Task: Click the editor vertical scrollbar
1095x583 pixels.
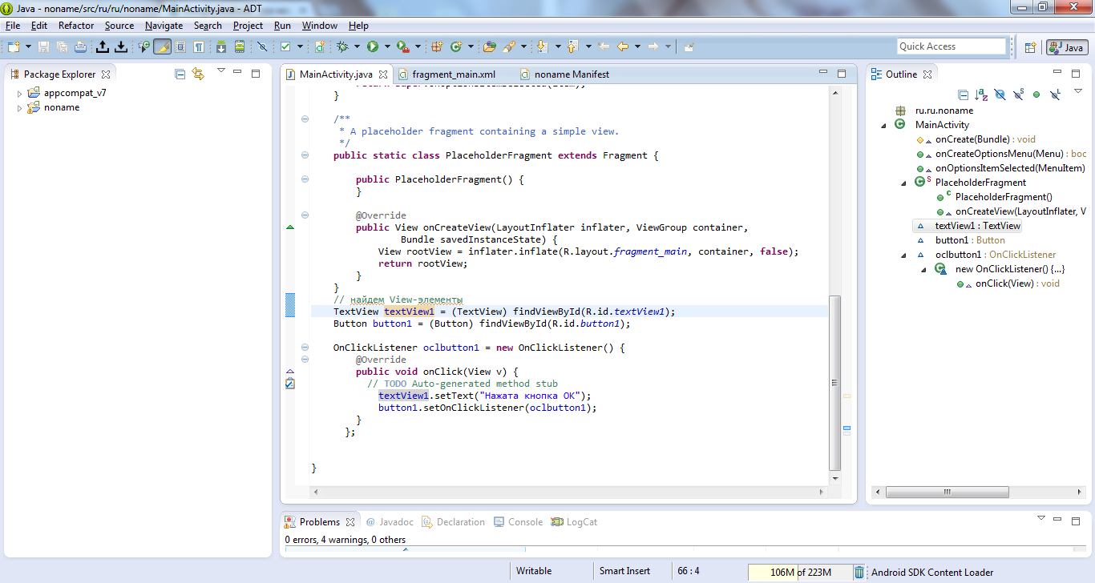Action: 834,383
